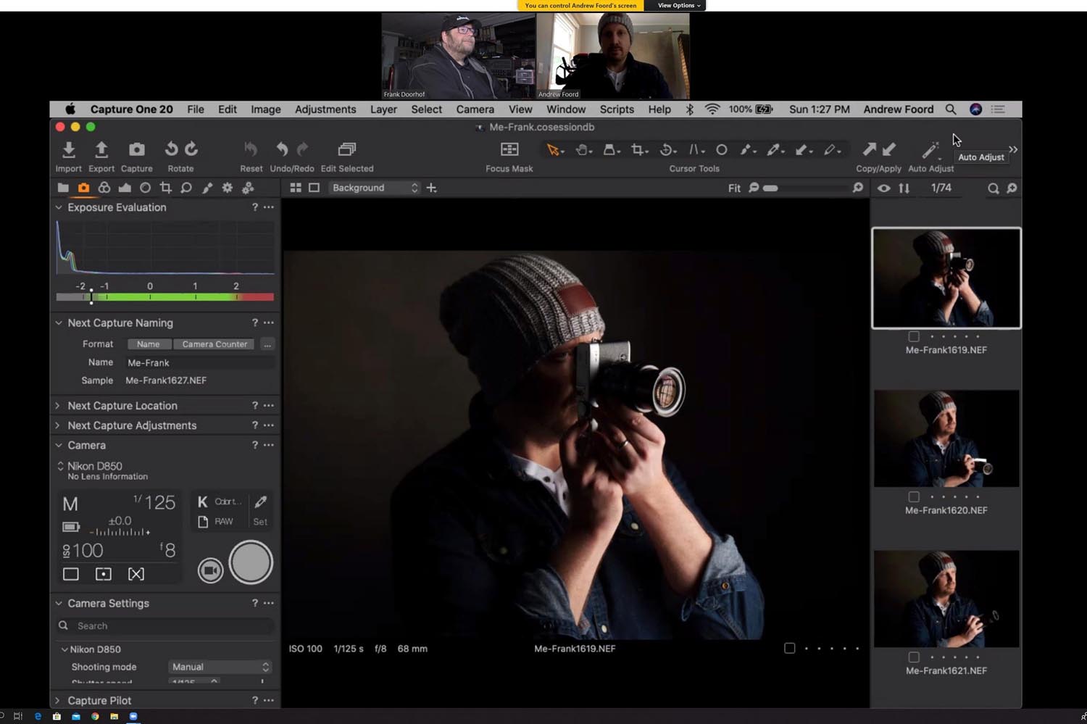Open the Background layer dropdown

(374, 187)
